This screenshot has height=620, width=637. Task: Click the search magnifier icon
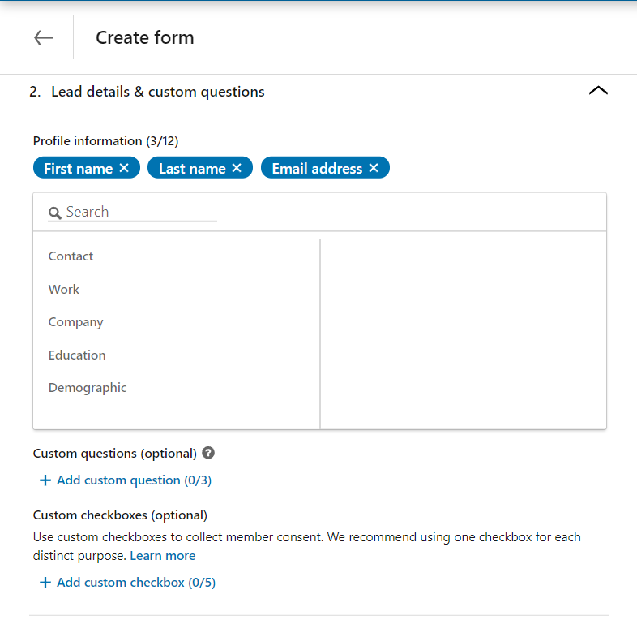[55, 213]
